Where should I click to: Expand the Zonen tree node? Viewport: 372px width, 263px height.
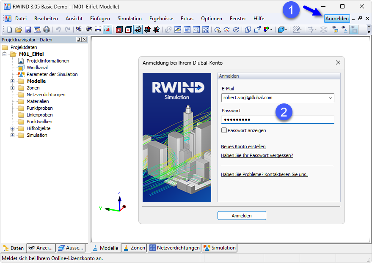tap(12, 88)
